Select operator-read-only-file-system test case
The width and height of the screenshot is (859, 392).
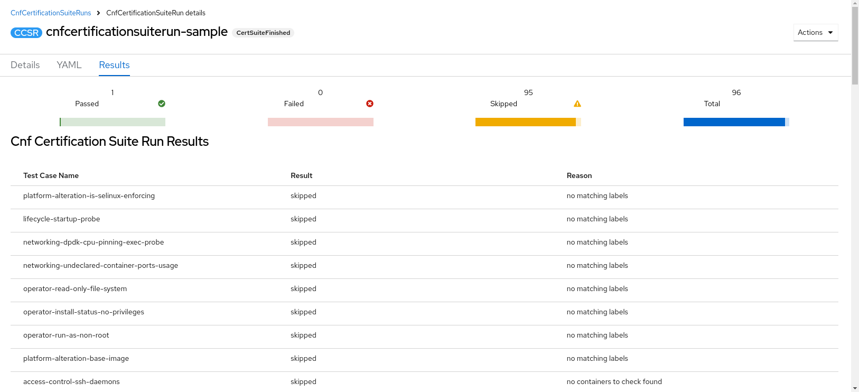pos(75,288)
